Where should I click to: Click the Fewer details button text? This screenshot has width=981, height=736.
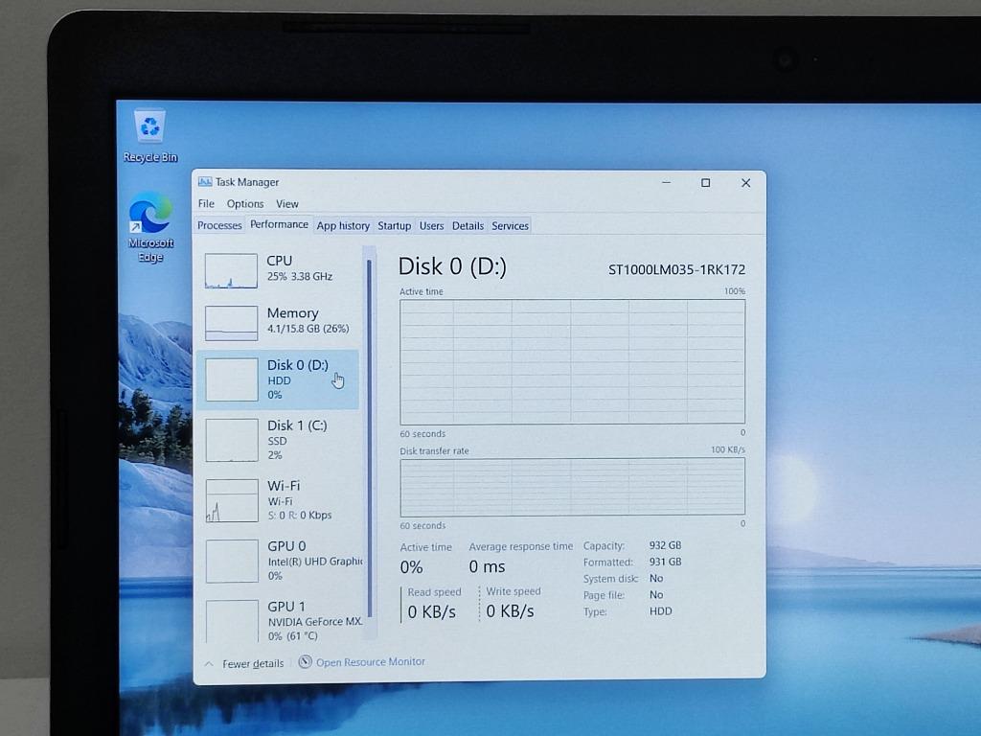[x=253, y=664]
